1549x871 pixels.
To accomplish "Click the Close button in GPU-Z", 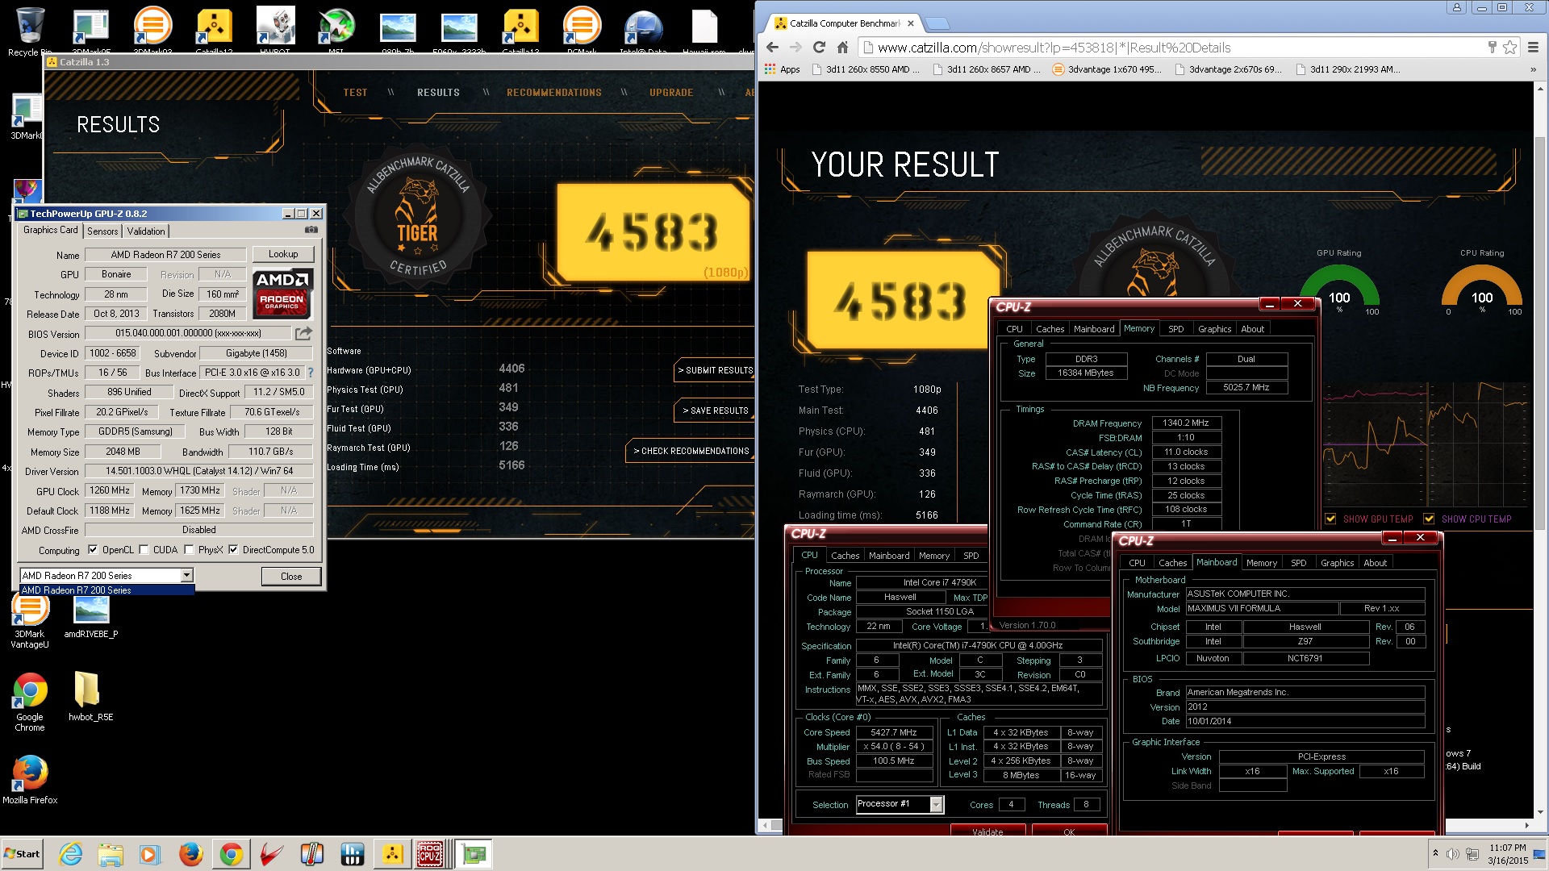I will click(291, 576).
